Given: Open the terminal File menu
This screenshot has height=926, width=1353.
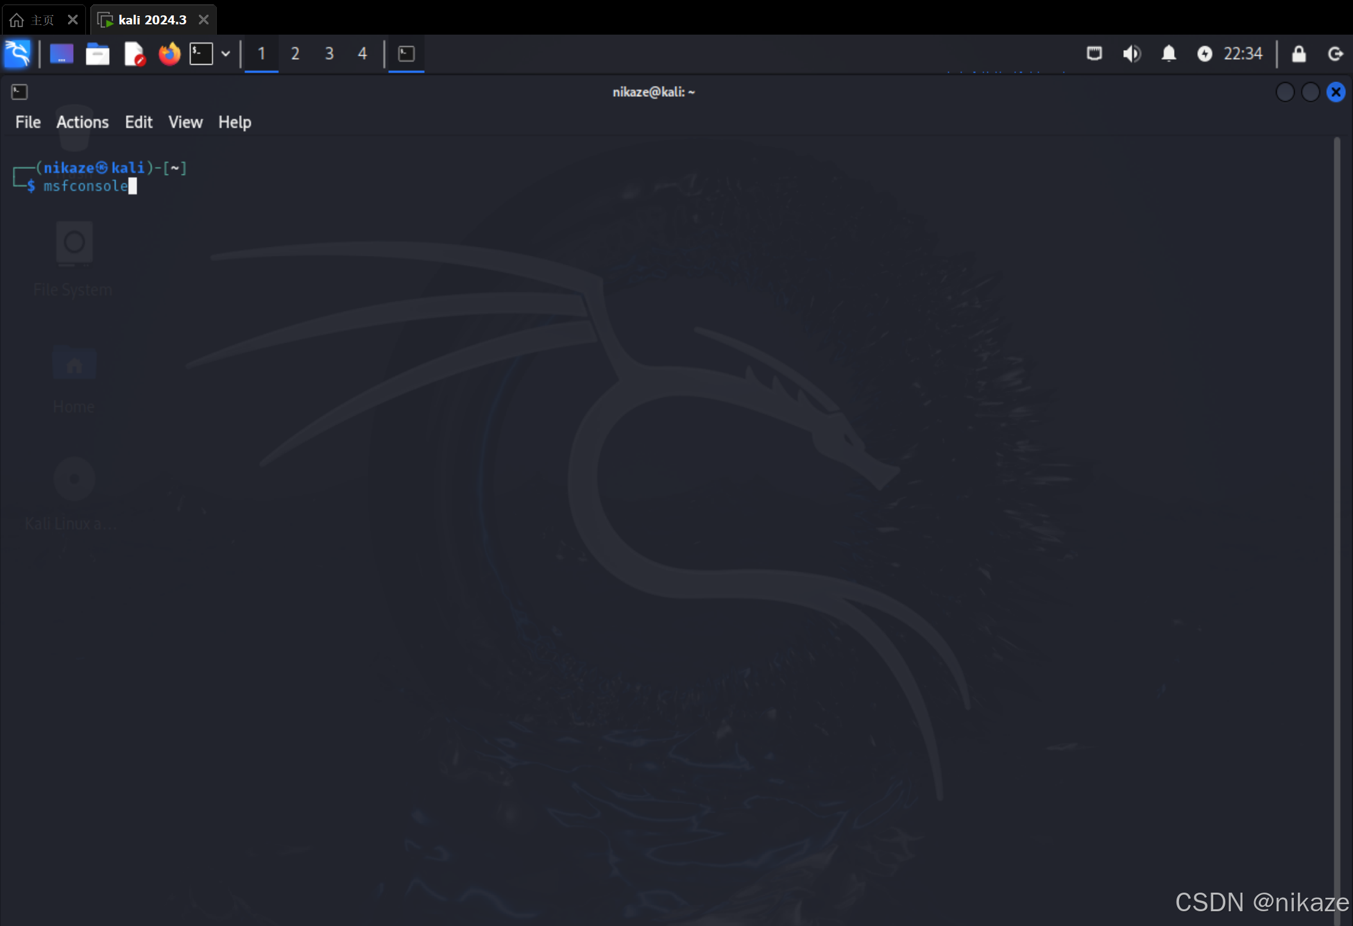Looking at the screenshot, I should [x=28, y=122].
